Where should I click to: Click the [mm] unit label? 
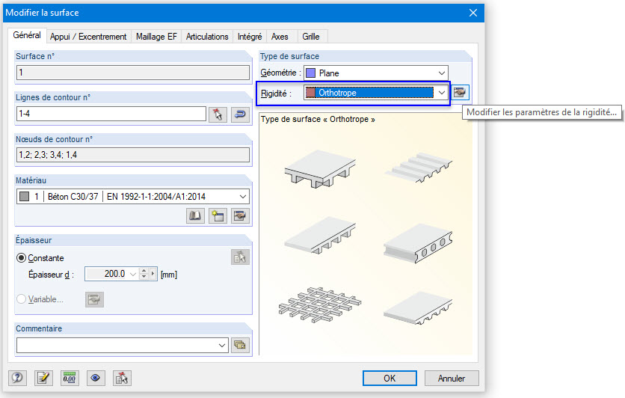(169, 275)
